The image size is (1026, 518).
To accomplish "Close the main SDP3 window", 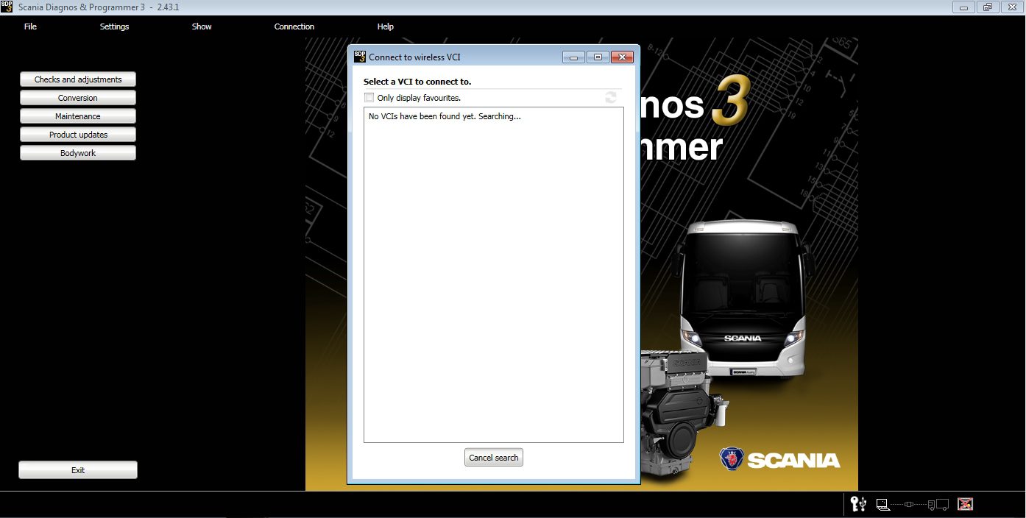I will tap(1012, 7).
